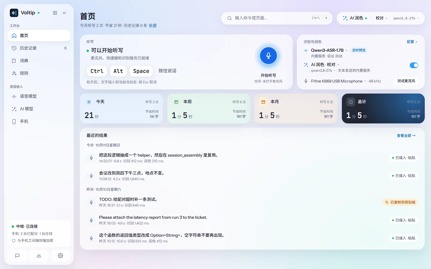Open the 规则 page in the sidebar
Image resolution: width=431 pixels, height=269 pixels.
pos(39,73)
